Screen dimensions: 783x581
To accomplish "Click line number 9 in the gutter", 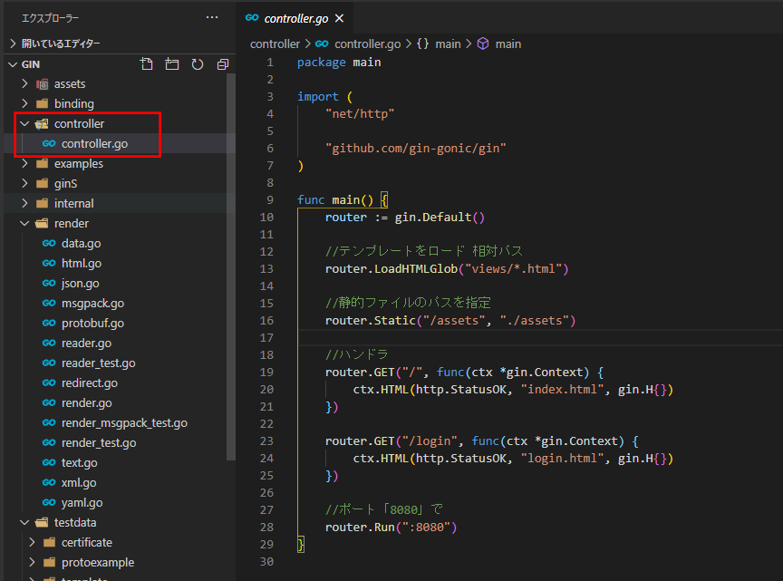I will pos(270,199).
